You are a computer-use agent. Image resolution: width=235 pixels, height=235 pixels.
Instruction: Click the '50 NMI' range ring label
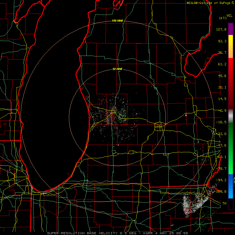coord(117,69)
